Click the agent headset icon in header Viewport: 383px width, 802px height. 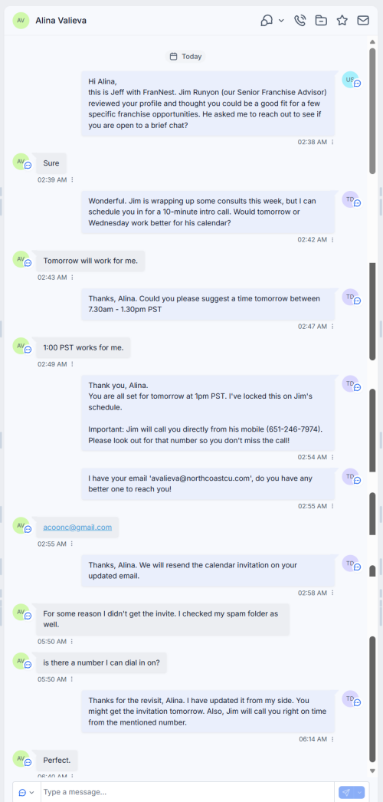(267, 21)
